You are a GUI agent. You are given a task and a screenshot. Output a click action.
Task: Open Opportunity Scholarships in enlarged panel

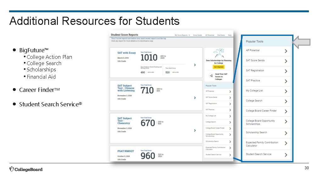[x=260, y=122]
